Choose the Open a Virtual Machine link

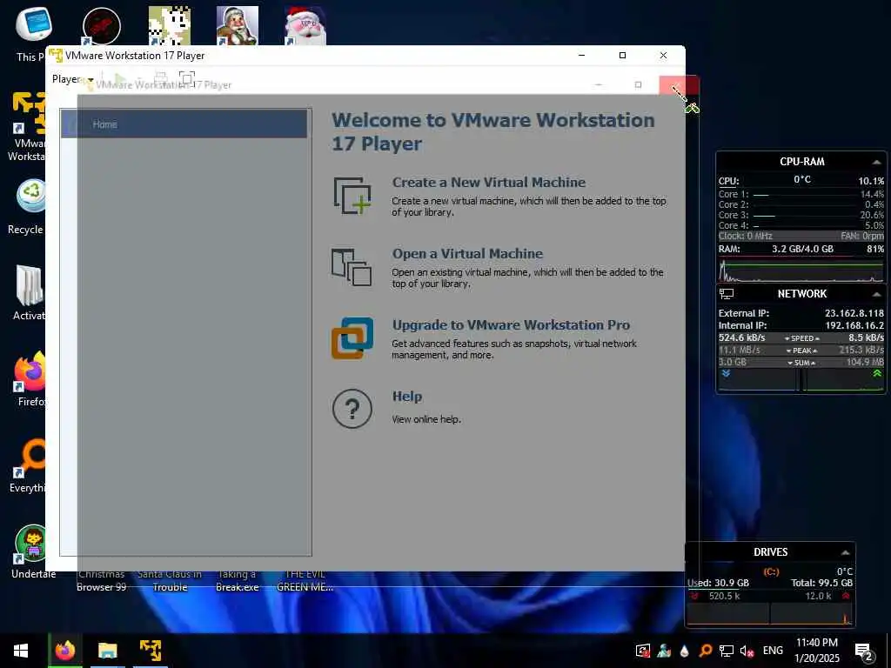[467, 254]
